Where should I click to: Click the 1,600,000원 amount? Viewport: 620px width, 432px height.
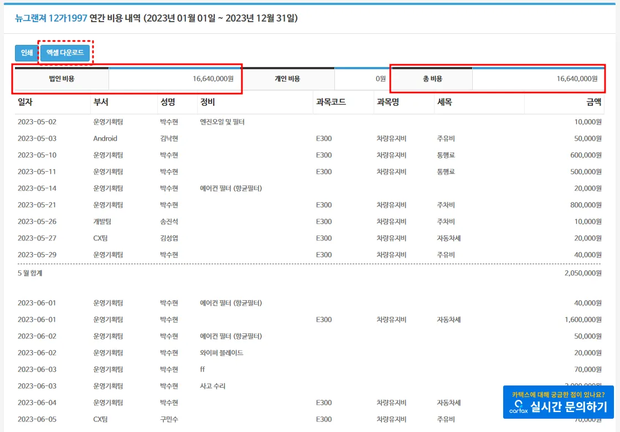pos(583,320)
